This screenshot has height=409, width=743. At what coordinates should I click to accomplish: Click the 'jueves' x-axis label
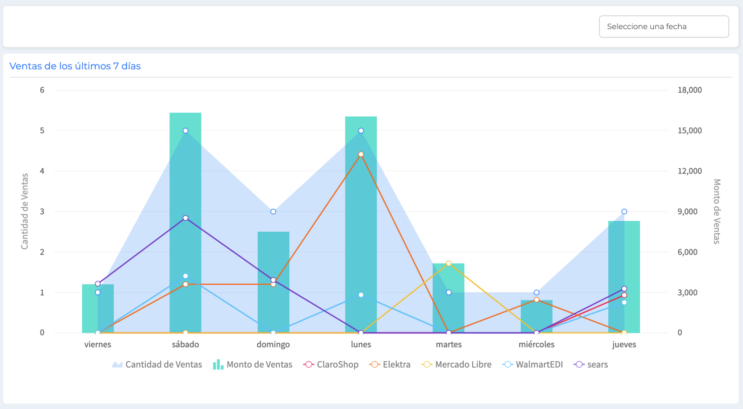pyautogui.click(x=624, y=345)
